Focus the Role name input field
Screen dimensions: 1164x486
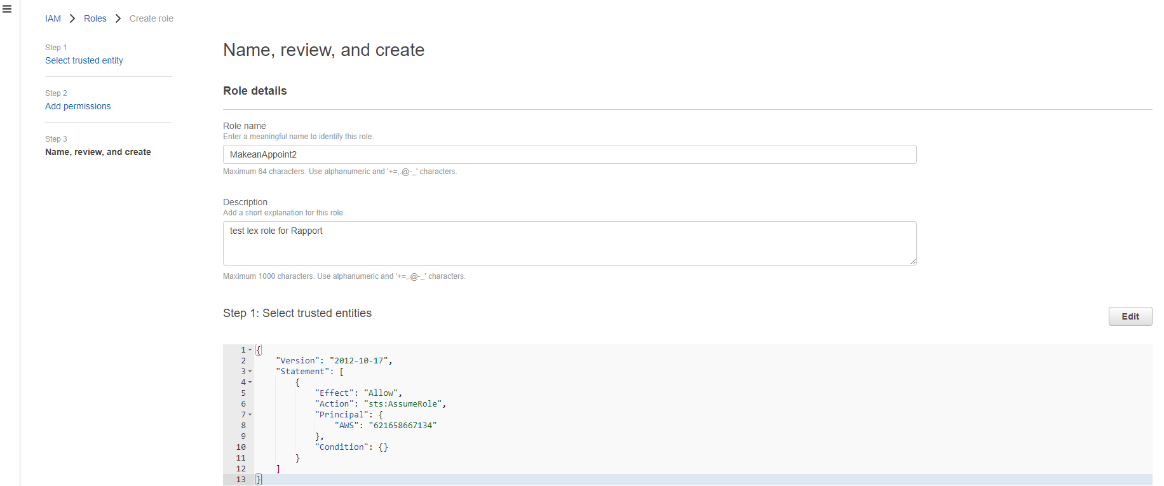click(569, 154)
